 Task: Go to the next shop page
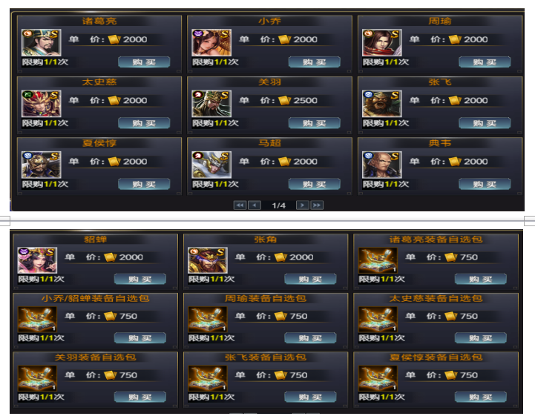click(302, 205)
